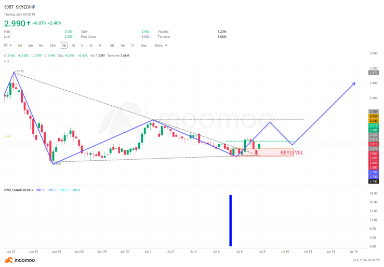Toggle the W weekly interval

[x=91, y=46]
